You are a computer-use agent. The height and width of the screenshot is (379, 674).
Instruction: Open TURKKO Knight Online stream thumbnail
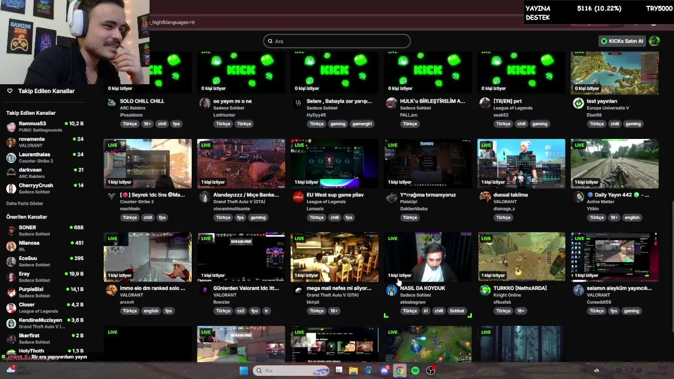[521, 257]
